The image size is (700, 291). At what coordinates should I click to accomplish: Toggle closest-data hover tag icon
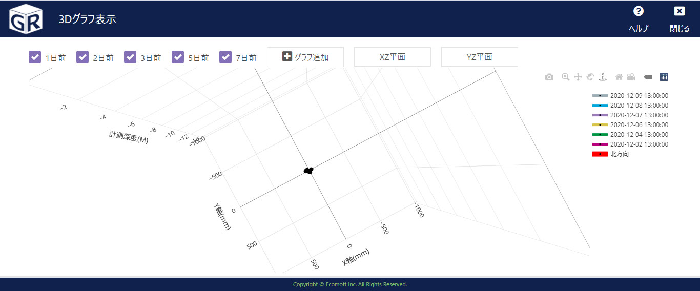pyautogui.click(x=648, y=77)
